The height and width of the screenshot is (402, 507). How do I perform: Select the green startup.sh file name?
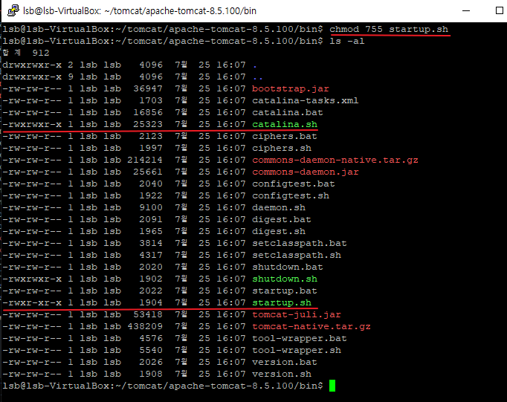click(x=282, y=302)
